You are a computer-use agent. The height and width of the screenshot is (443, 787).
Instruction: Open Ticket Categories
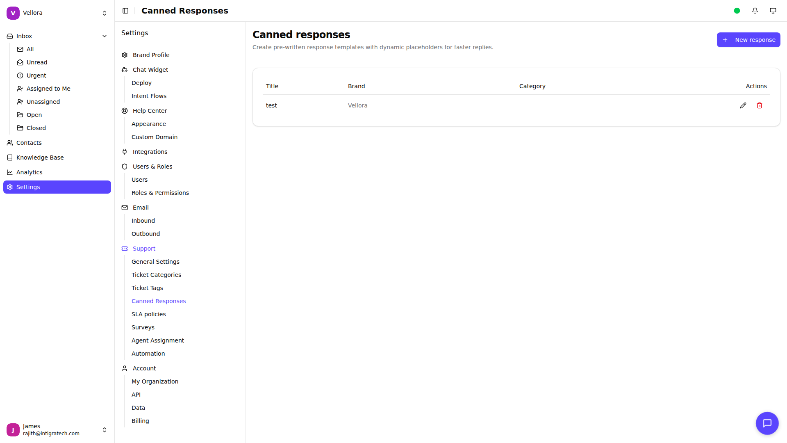pyautogui.click(x=156, y=275)
